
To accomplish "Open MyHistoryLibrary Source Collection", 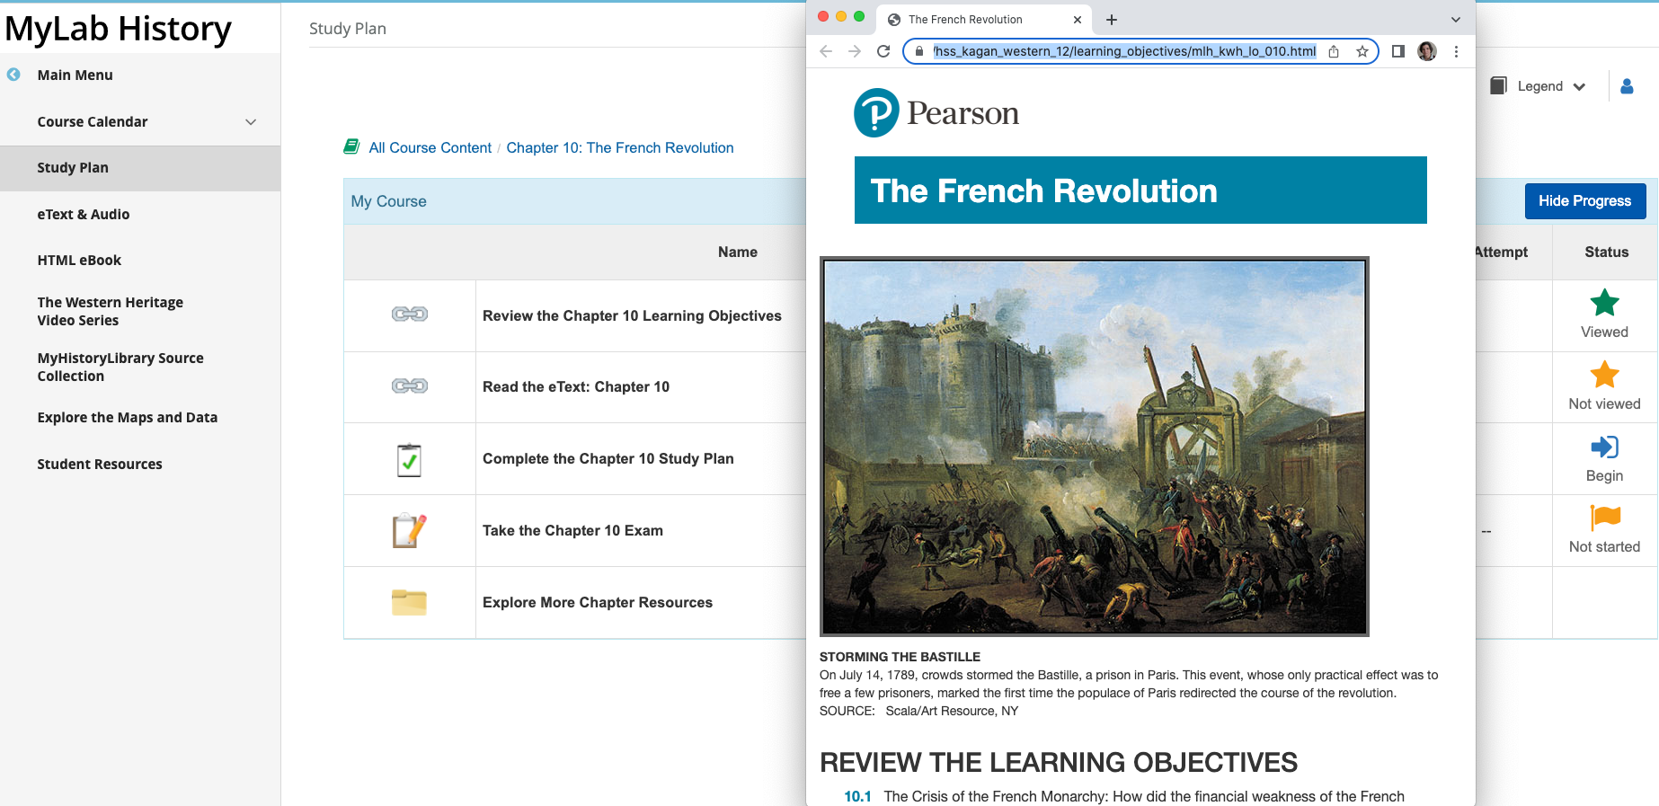I will pos(120,367).
